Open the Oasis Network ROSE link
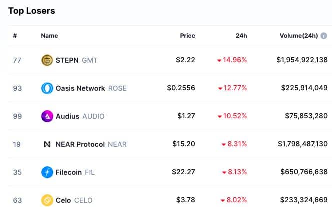The width and height of the screenshot is (332, 207). pyautogui.click(x=91, y=88)
